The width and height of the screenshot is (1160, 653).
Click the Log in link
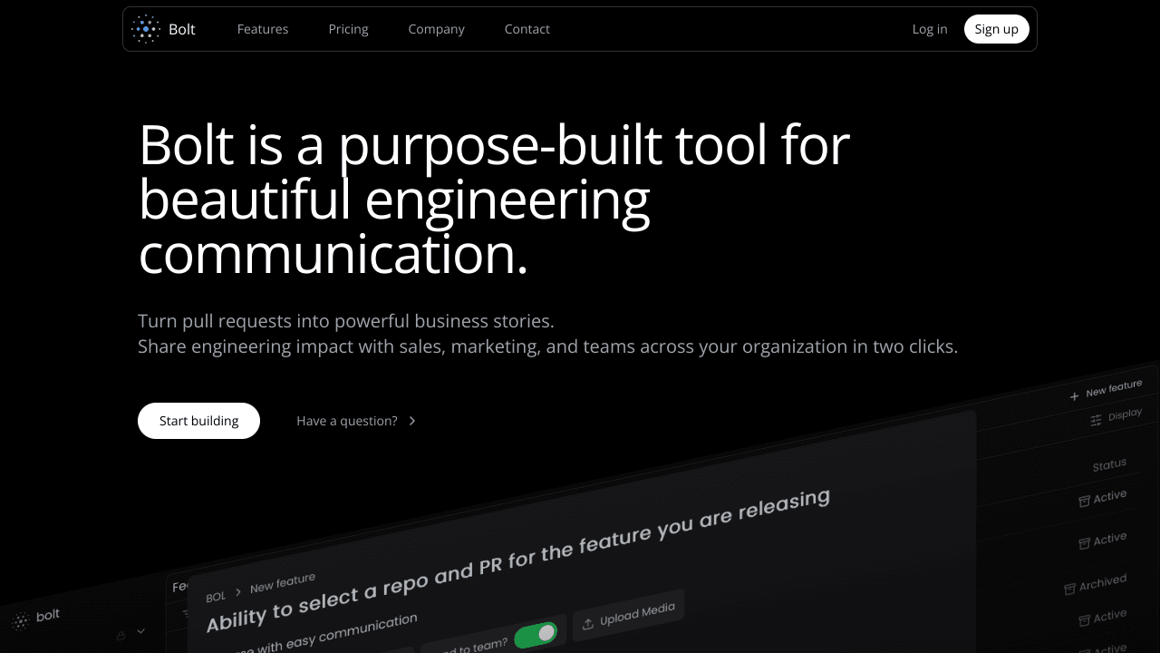coord(929,29)
